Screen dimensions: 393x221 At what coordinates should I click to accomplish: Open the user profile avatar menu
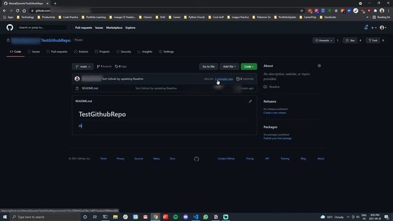pyautogui.click(x=383, y=28)
